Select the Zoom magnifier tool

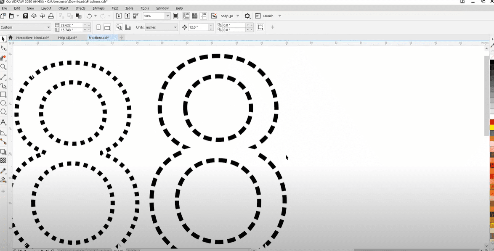pyautogui.click(x=3, y=67)
